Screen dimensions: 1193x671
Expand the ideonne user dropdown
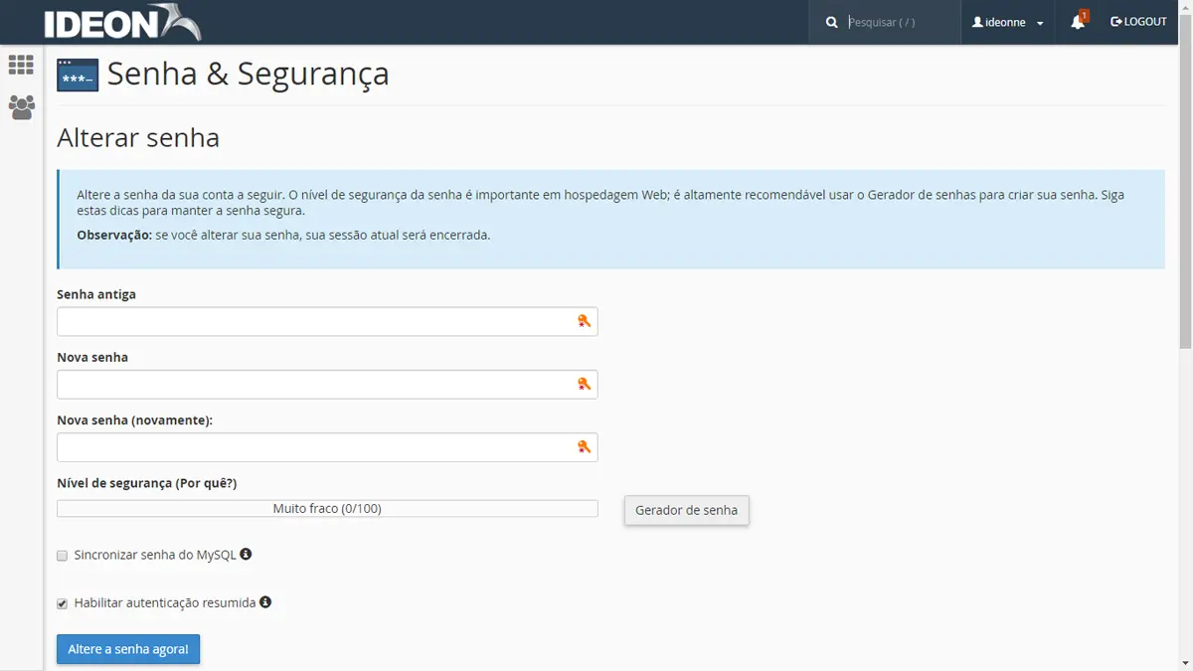click(x=1008, y=22)
